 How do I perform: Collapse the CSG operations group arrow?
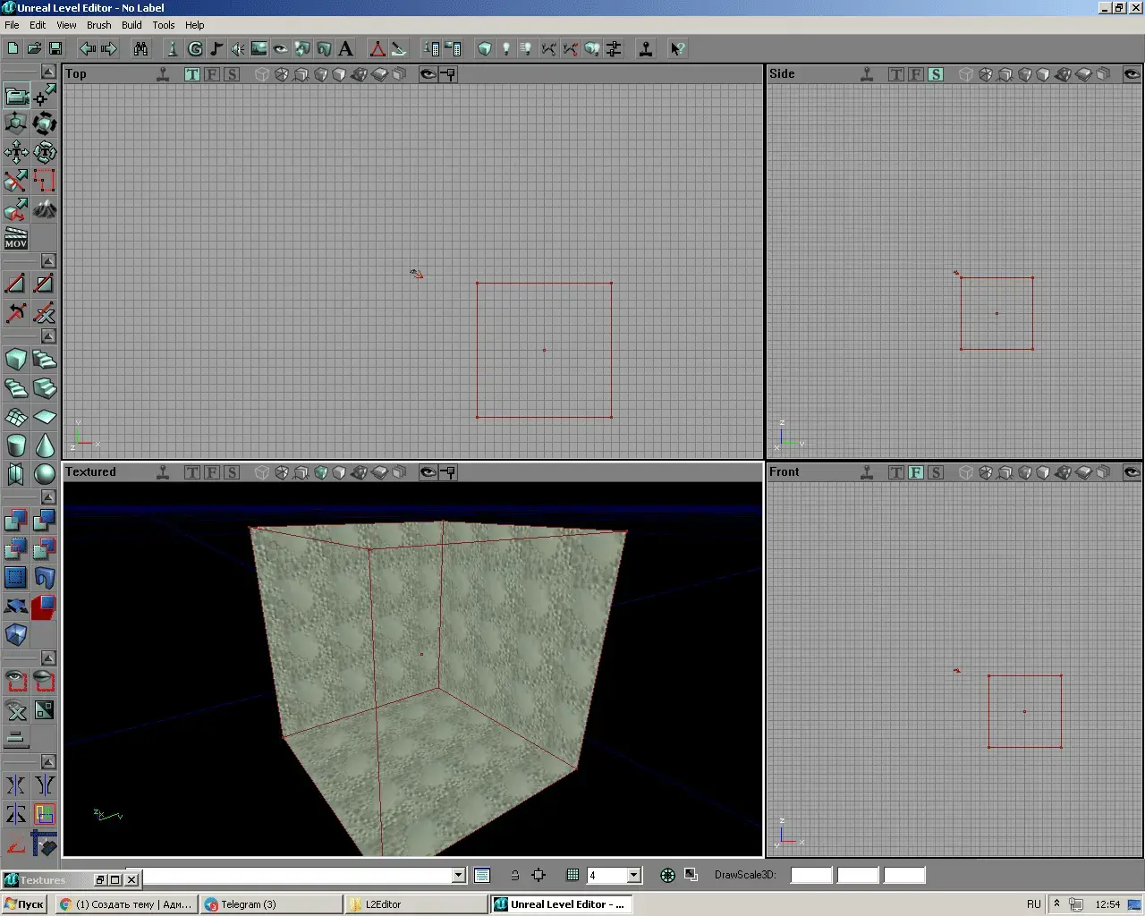pos(48,497)
